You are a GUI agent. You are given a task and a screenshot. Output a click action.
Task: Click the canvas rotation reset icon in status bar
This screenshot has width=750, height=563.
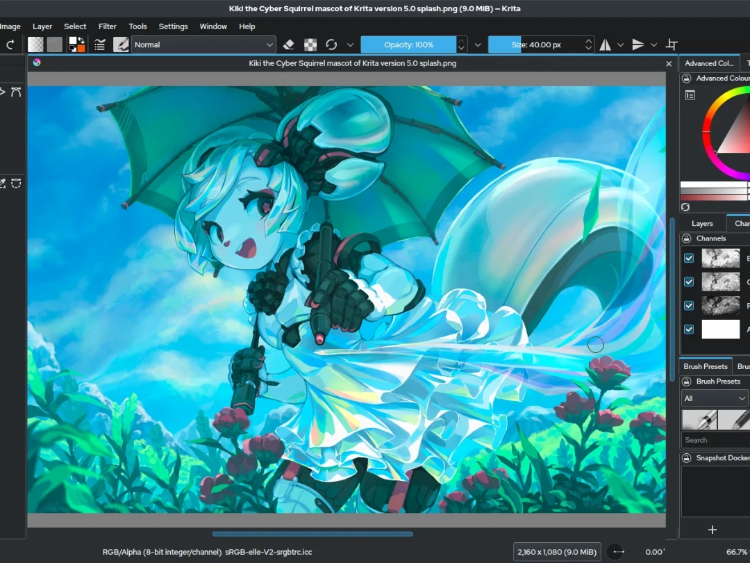615,552
